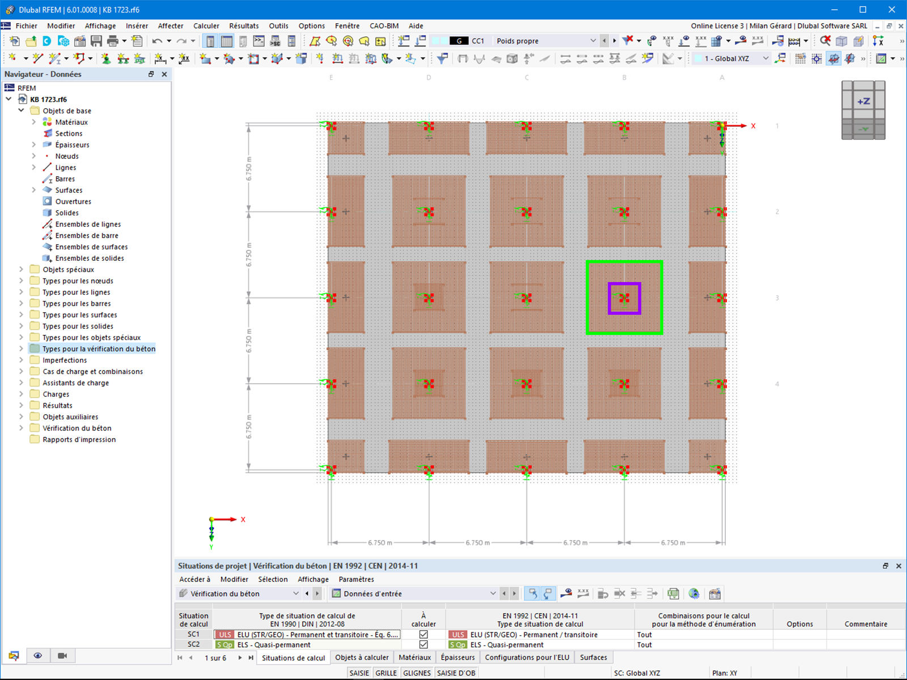Click the table settings icon in table toolbar
This screenshot has width=907, height=680.
[715, 594]
